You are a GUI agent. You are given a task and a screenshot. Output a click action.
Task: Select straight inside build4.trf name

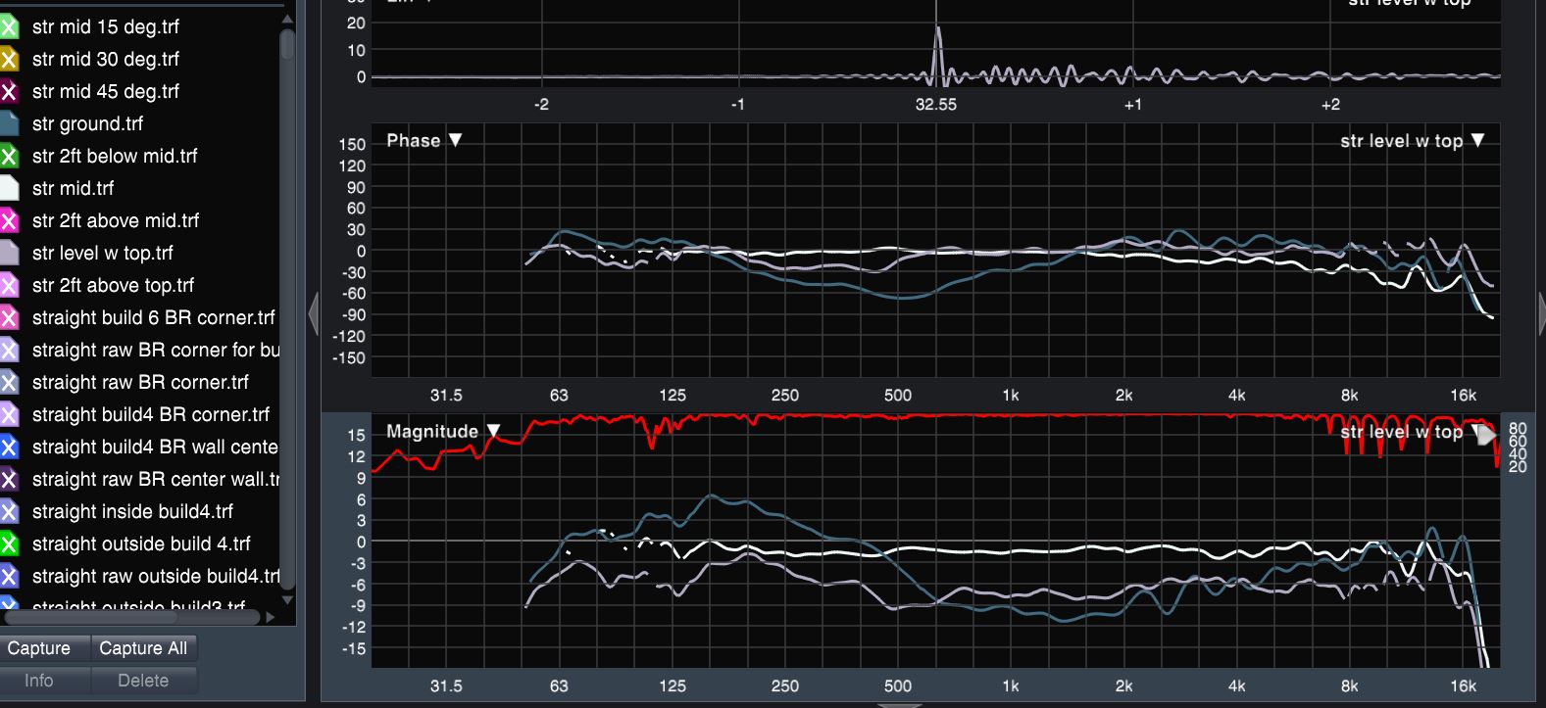coord(132,511)
